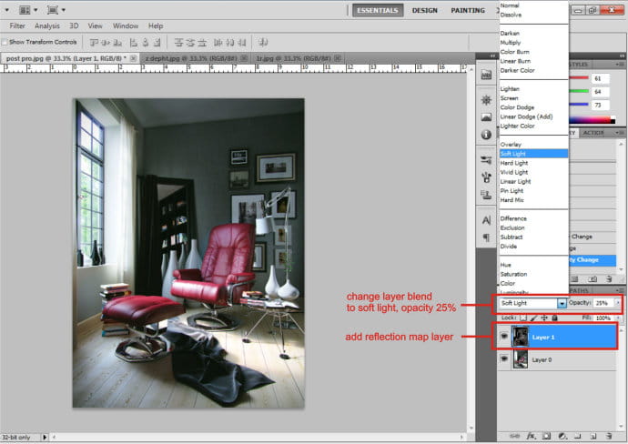This screenshot has height=444, width=628.
Task: Expand the Fill value arrow
Action: coord(618,318)
